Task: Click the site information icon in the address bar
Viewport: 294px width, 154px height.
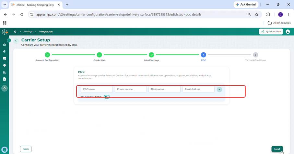Action: click(x=32, y=15)
